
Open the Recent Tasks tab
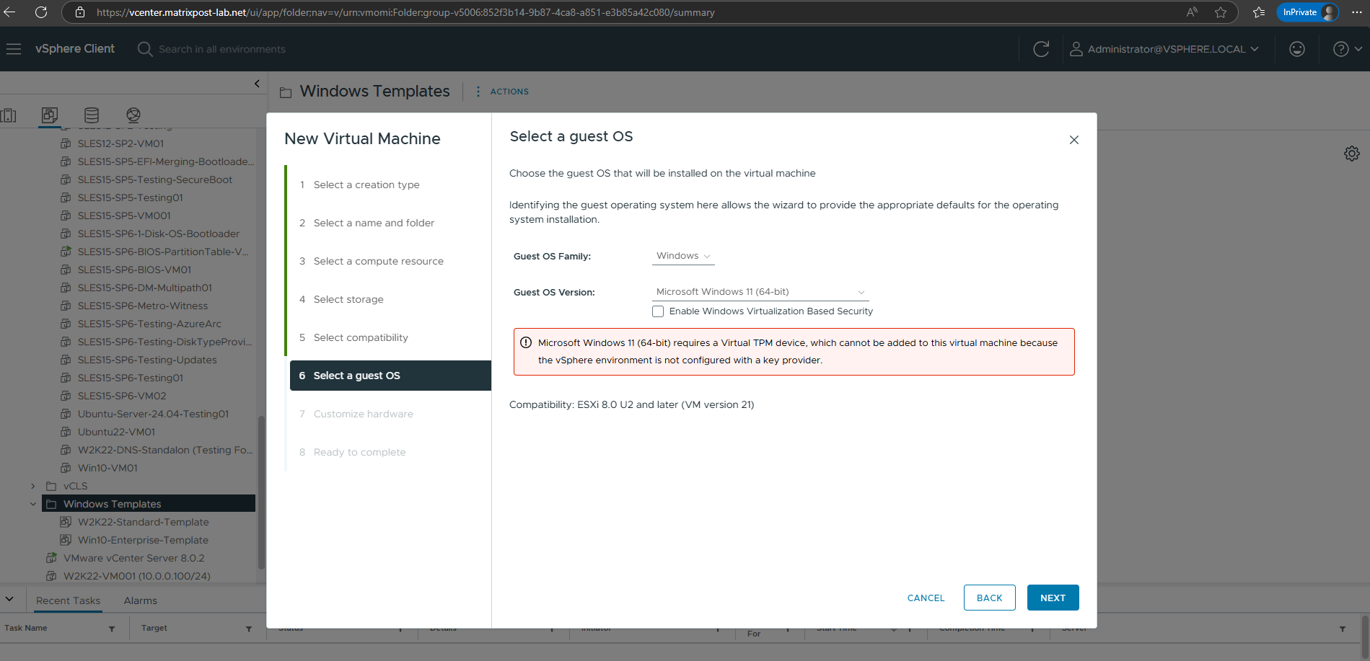pyautogui.click(x=69, y=600)
